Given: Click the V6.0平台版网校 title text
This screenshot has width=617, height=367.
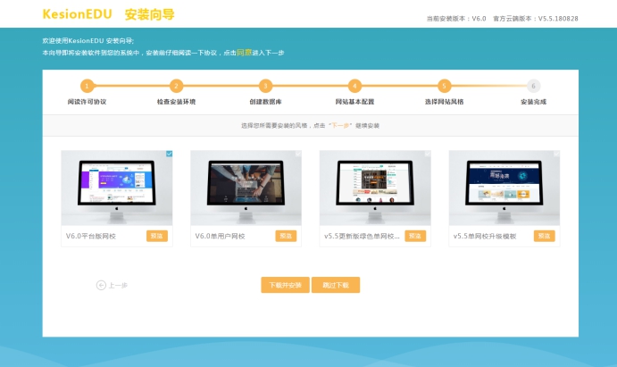Looking at the screenshot, I should [x=91, y=236].
